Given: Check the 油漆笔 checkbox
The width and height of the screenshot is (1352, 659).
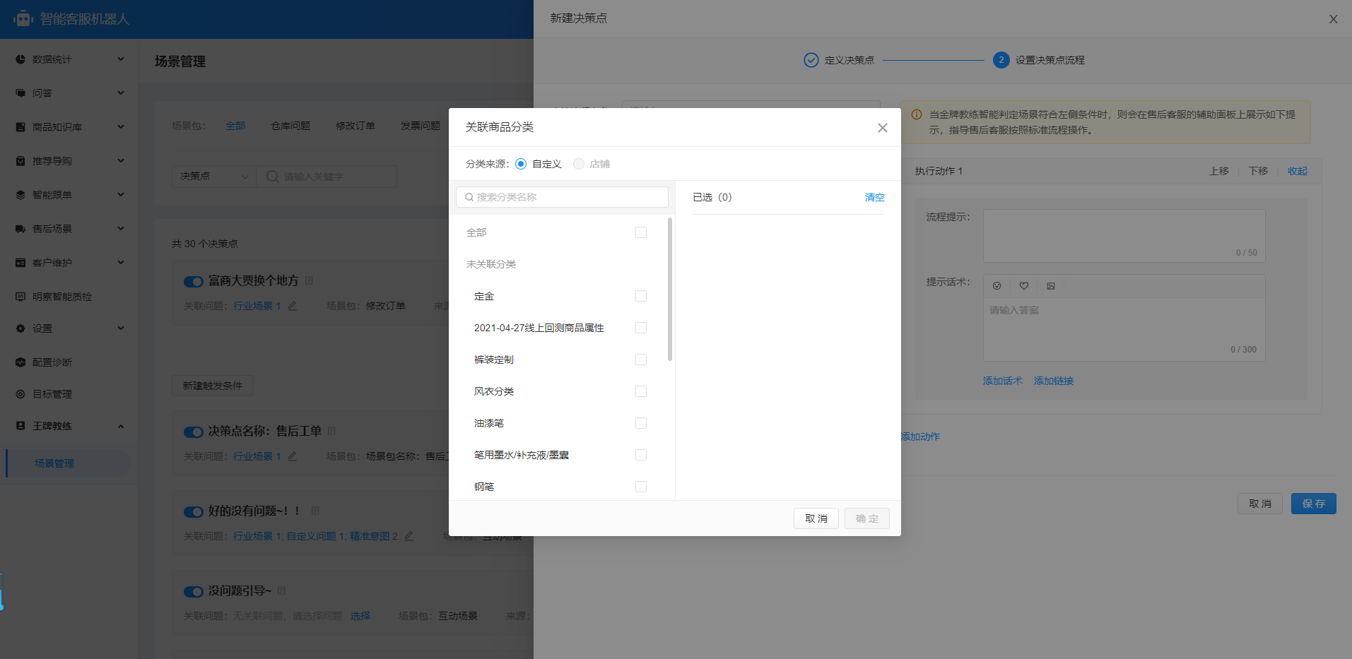Looking at the screenshot, I should [641, 423].
